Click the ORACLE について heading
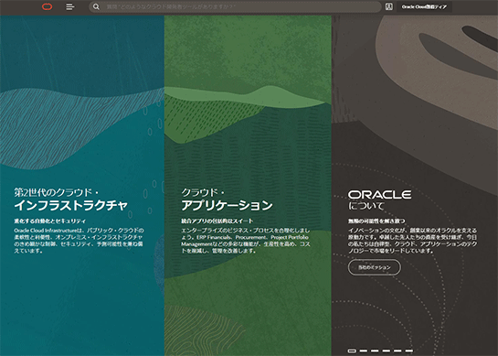Viewport: 498px width, 356px height. (x=380, y=200)
